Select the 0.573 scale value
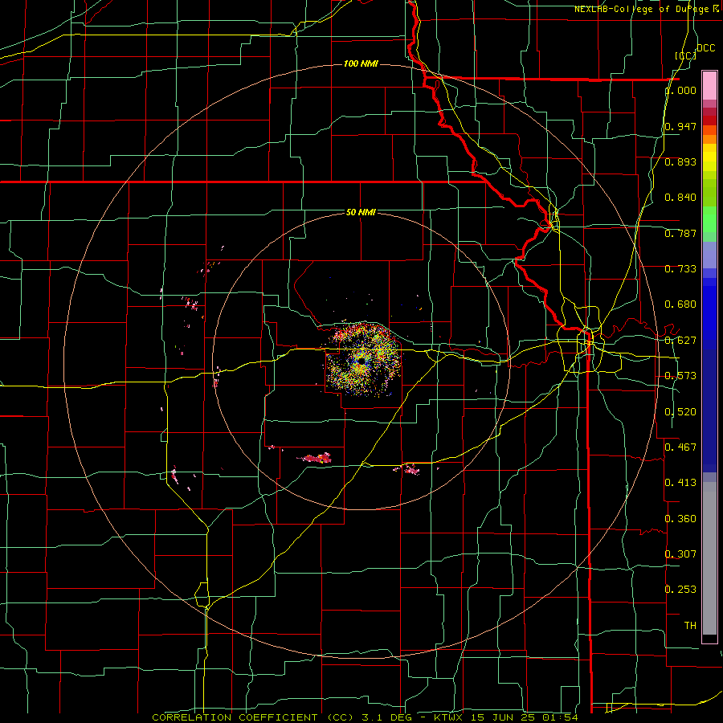 click(x=680, y=376)
